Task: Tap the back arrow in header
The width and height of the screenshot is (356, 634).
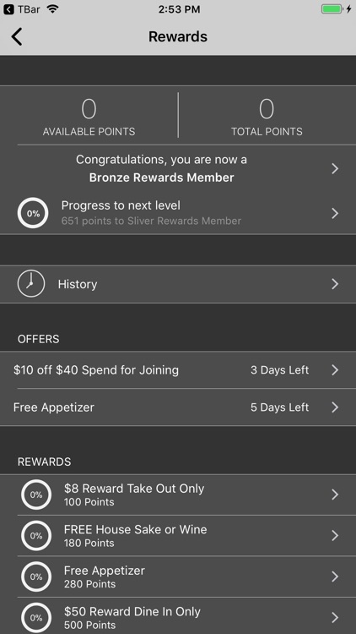Action: coord(17,36)
